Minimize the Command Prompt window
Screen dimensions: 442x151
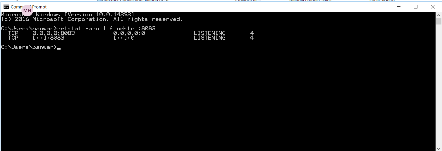tap(398, 7)
